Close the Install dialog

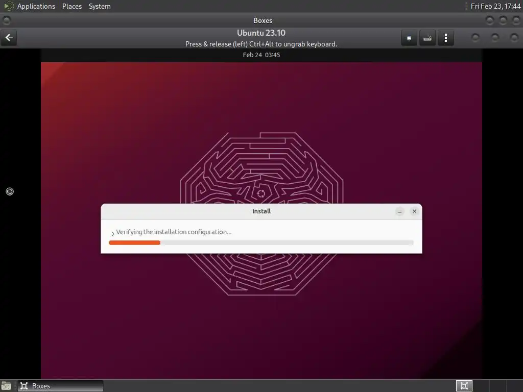(414, 211)
